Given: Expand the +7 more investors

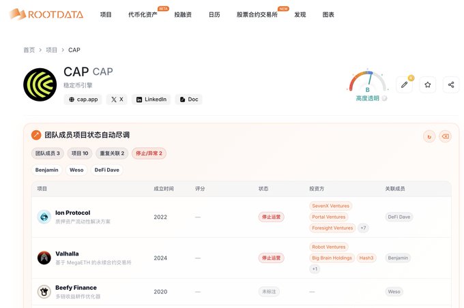Looking at the screenshot, I should click(x=363, y=228).
